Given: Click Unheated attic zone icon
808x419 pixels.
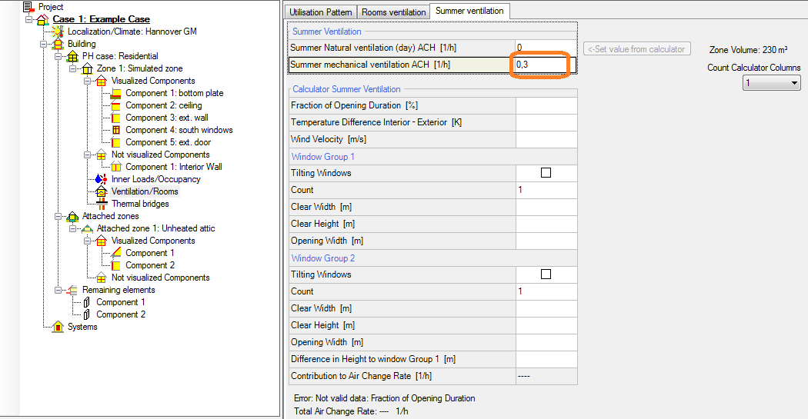Looking at the screenshot, I should point(88,228).
